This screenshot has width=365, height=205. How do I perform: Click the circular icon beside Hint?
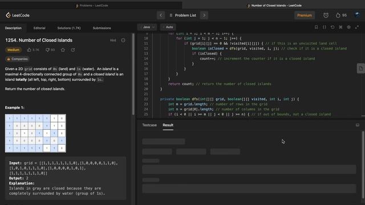pos(123,40)
